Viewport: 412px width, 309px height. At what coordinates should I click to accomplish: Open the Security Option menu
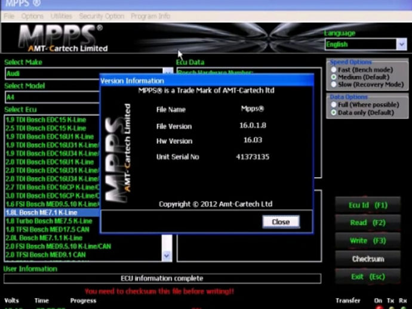102,16
